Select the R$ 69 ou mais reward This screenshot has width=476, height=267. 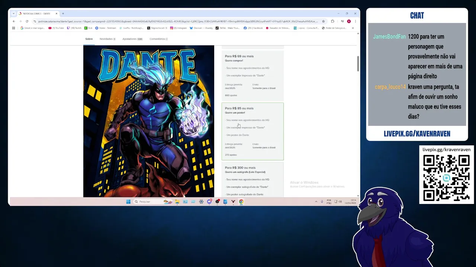pyautogui.click(x=253, y=76)
